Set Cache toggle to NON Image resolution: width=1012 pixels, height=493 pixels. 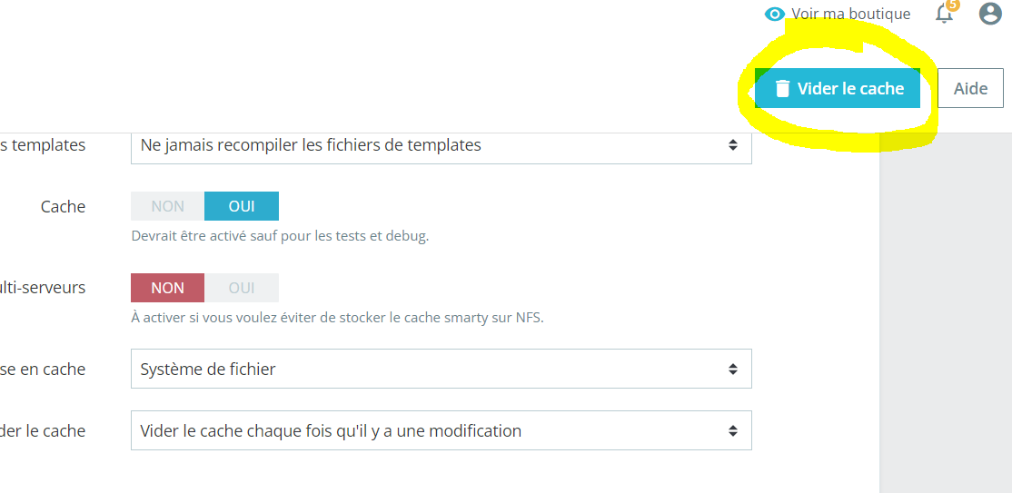click(x=168, y=206)
